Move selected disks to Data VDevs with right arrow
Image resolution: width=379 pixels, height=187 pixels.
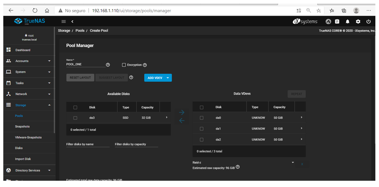click(182, 112)
